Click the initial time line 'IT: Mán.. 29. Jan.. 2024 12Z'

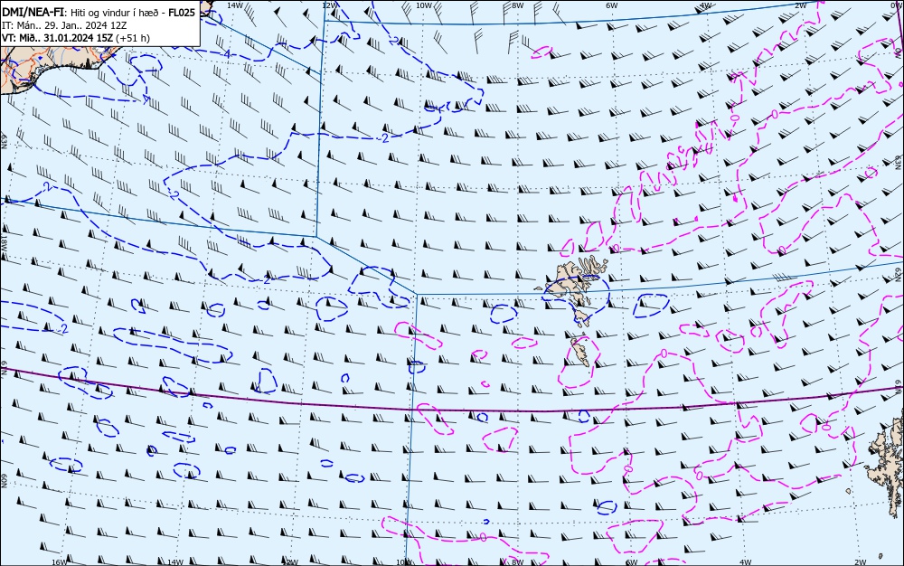pos(64,25)
